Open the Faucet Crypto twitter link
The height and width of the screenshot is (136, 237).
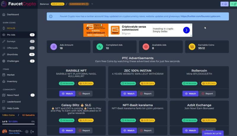(200, 17)
